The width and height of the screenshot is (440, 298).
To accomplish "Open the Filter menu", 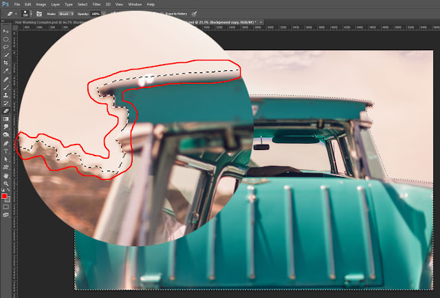I will click(96, 5).
